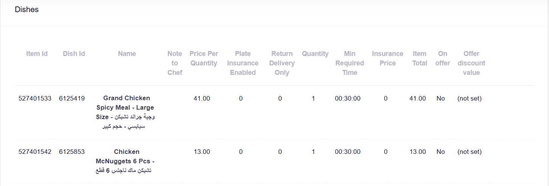This screenshot has height=186, width=549.
Task: Select dish id 6125853 cell
Action: (72, 152)
